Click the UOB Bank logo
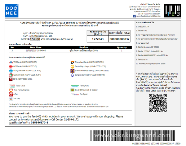186x146 pixels. [x=10, y=66]
